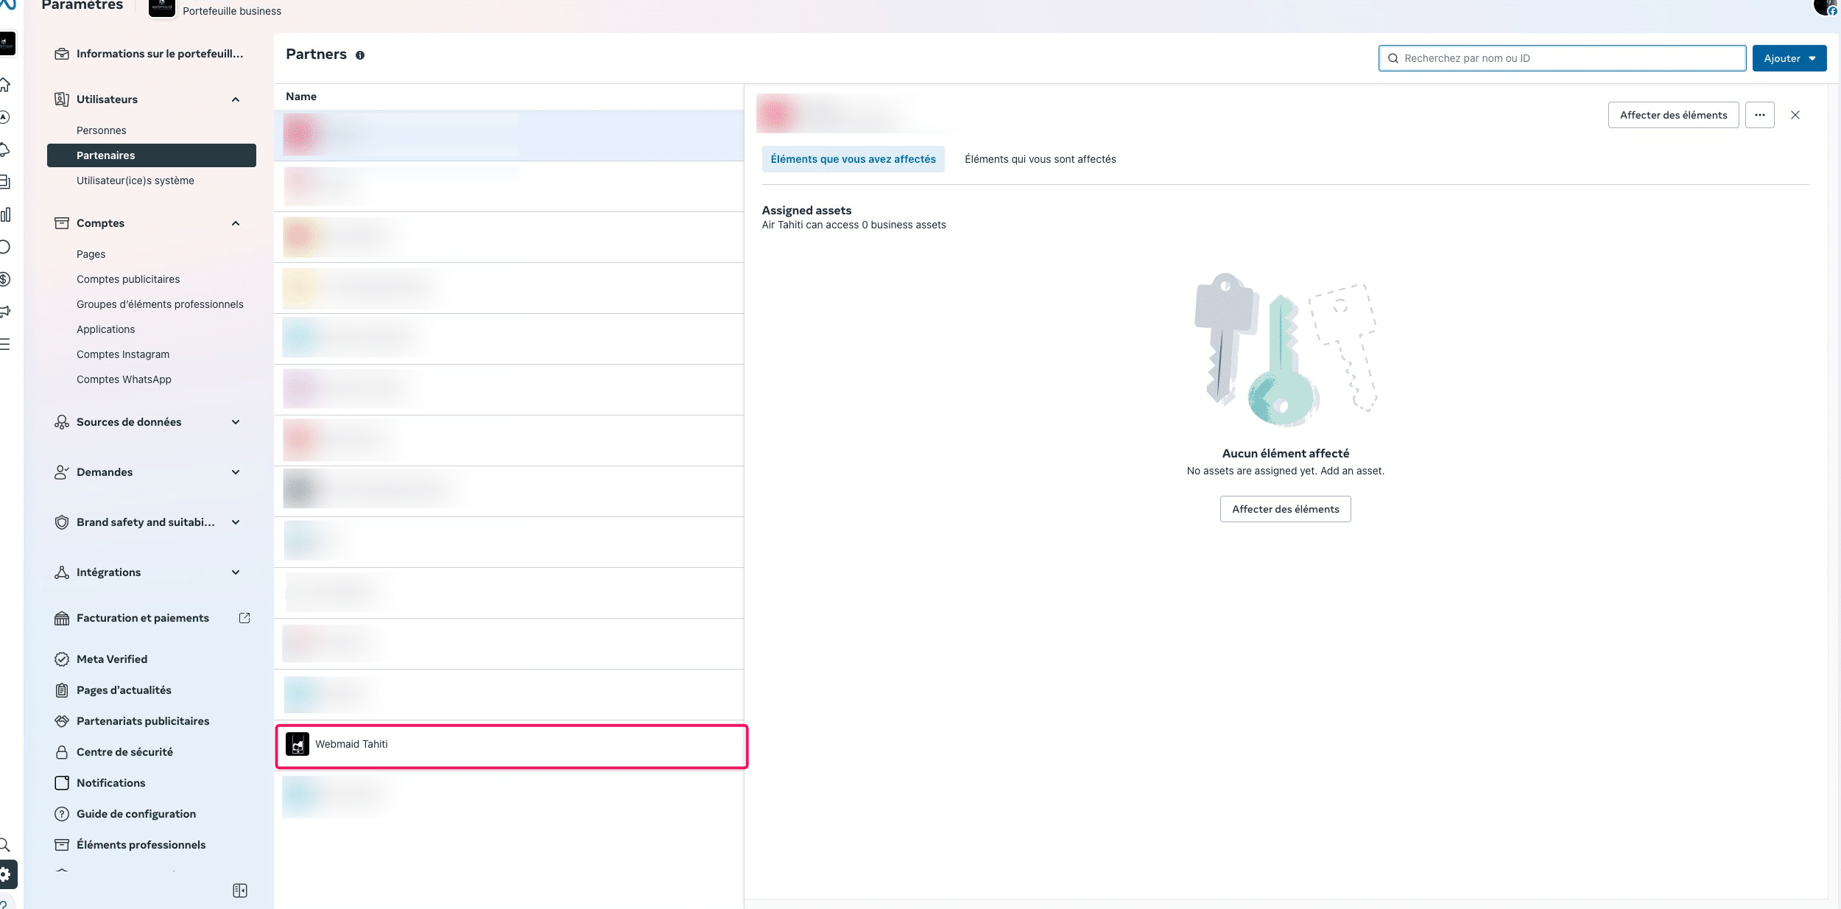Go to Personnes under Utilisateurs
The width and height of the screenshot is (1841, 909).
point(102,130)
